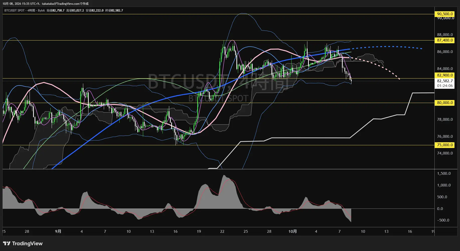This screenshot has width=460, height=251.
Task: Click the low value 82,222.0 in header
Action: pos(98,10)
